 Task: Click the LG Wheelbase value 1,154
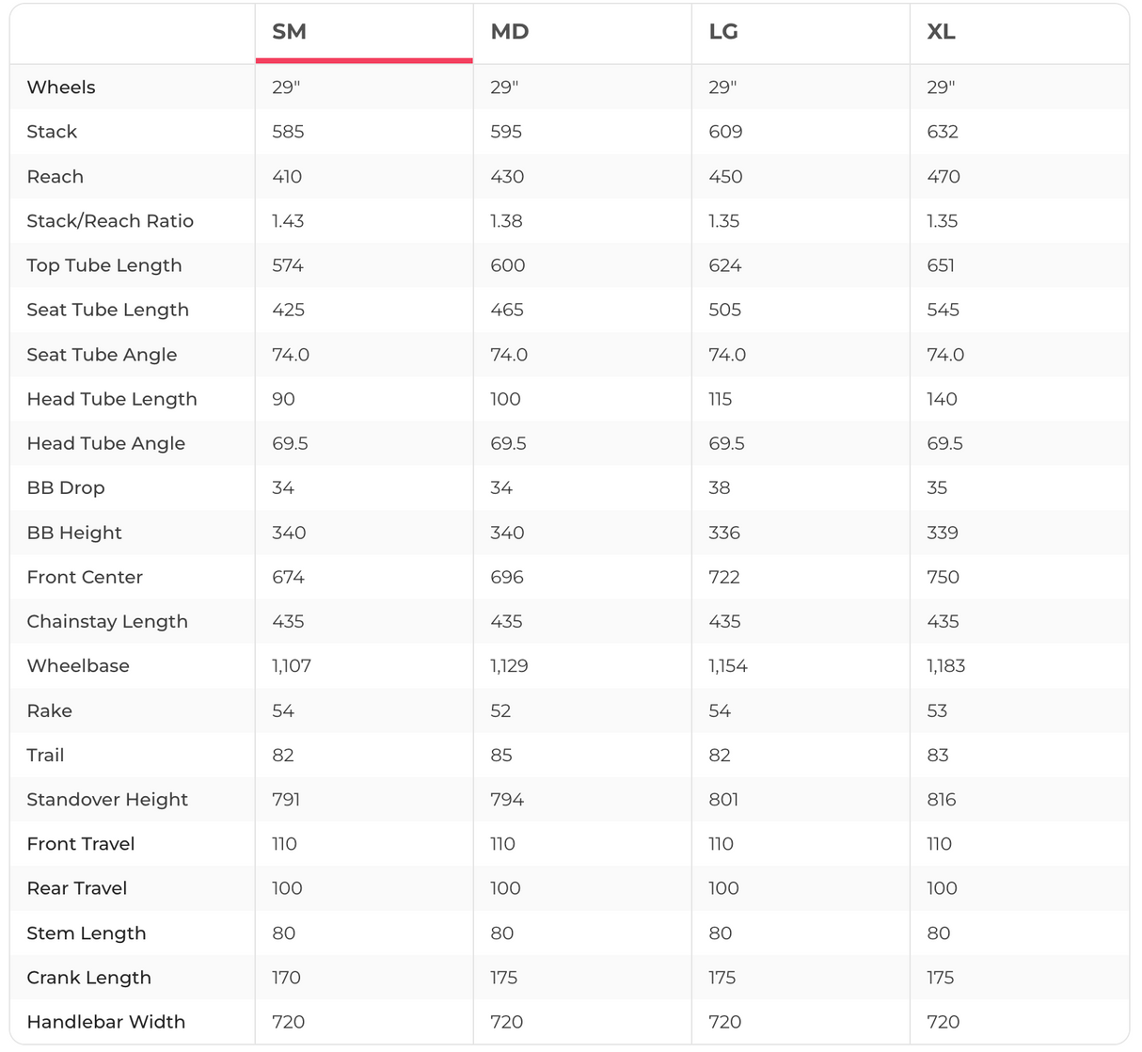[x=728, y=666]
